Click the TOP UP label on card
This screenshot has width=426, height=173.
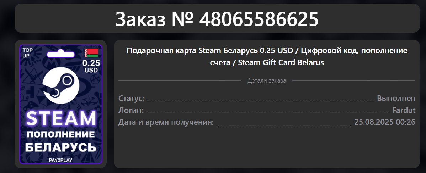(x=27, y=53)
